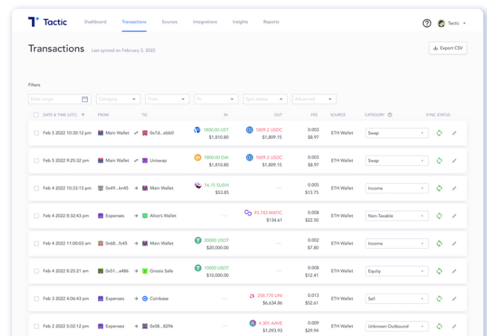This screenshot has width=487, height=336.
Task: Click sync icon for 16.15 SUSHI row
Action: pyautogui.click(x=439, y=188)
